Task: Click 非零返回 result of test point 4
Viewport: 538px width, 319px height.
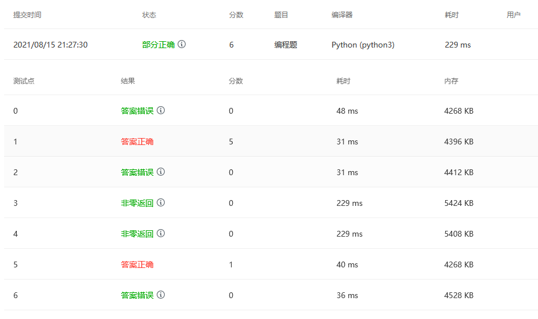Action: pyautogui.click(x=137, y=234)
